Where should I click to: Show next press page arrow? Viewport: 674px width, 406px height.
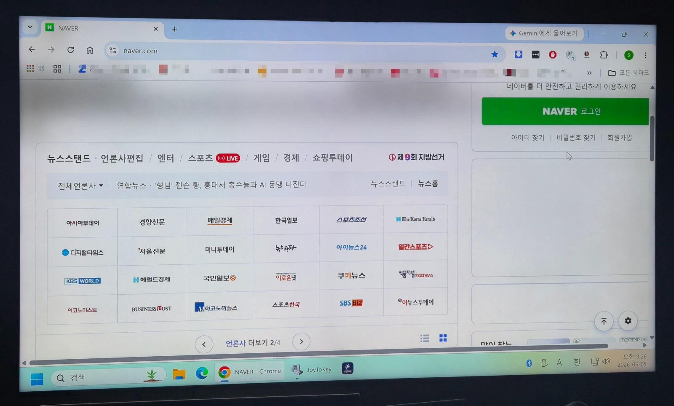(301, 341)
